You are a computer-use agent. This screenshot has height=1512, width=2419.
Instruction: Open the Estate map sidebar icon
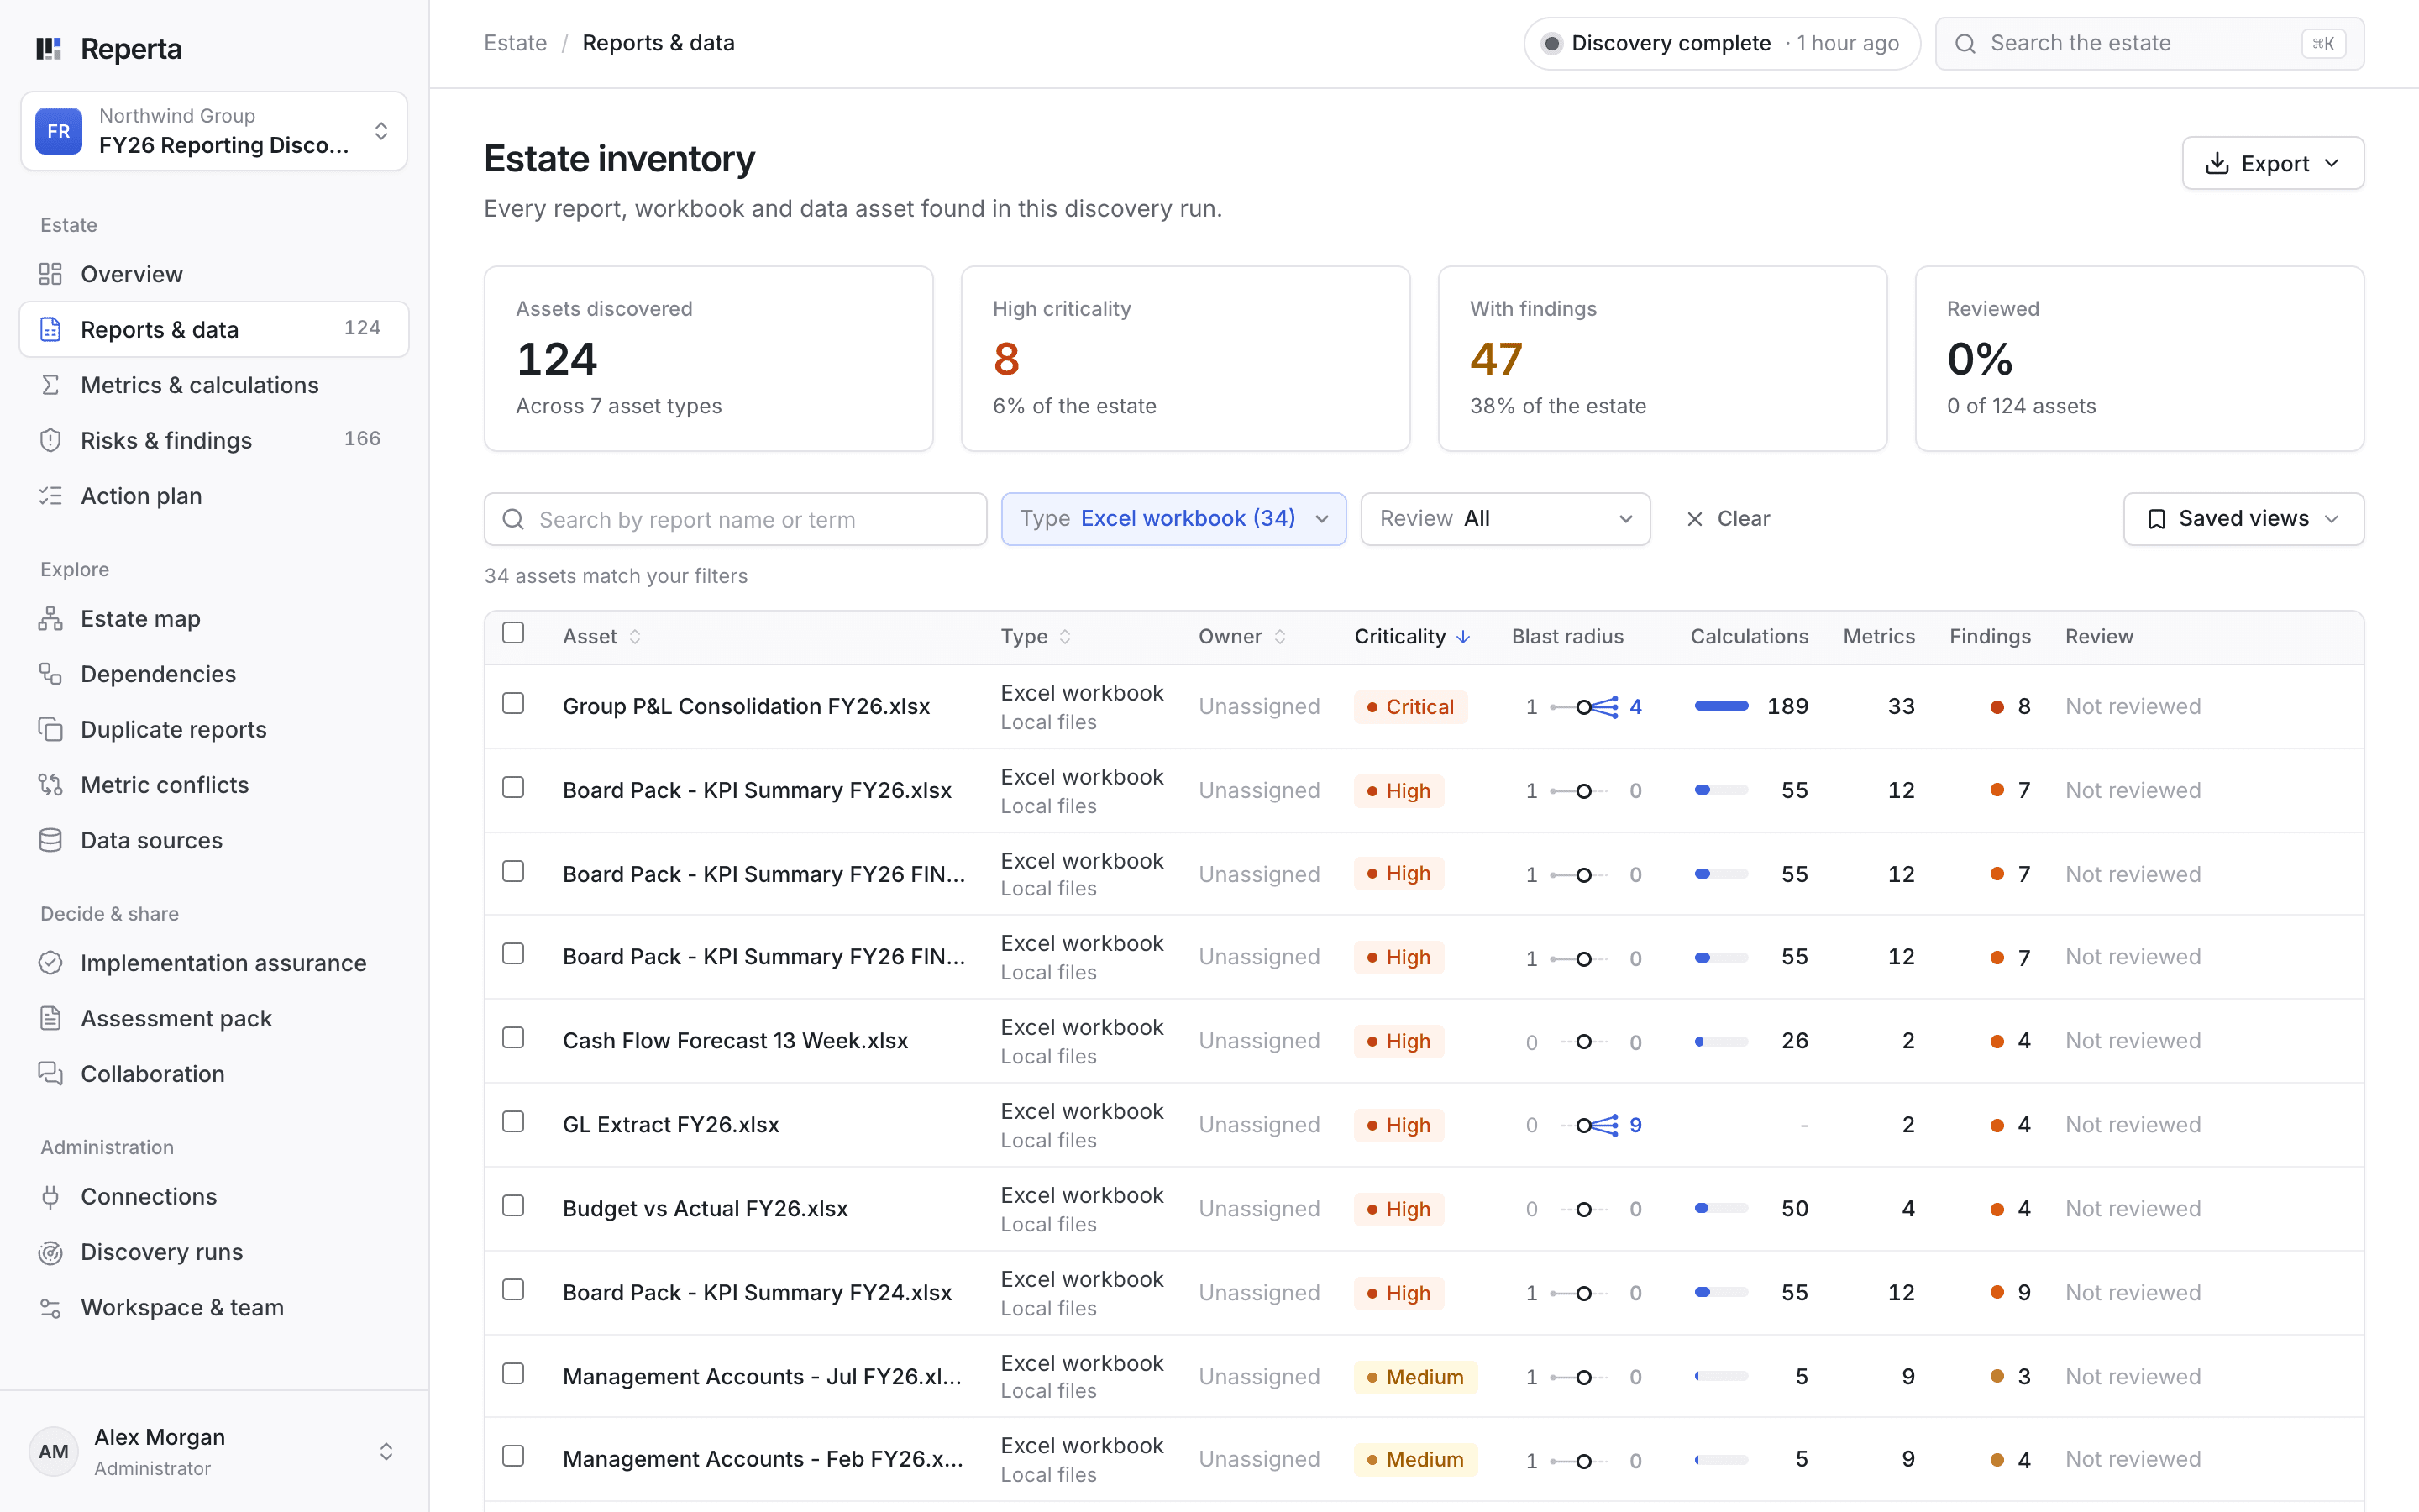(x=50, y=619)
